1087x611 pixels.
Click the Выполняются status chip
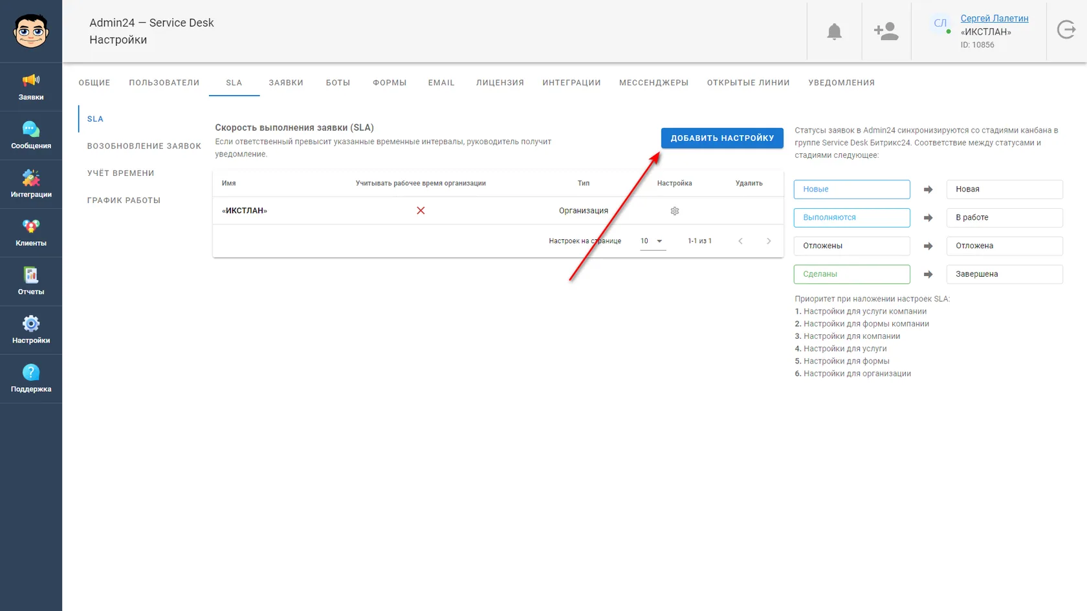pos(851,217)
